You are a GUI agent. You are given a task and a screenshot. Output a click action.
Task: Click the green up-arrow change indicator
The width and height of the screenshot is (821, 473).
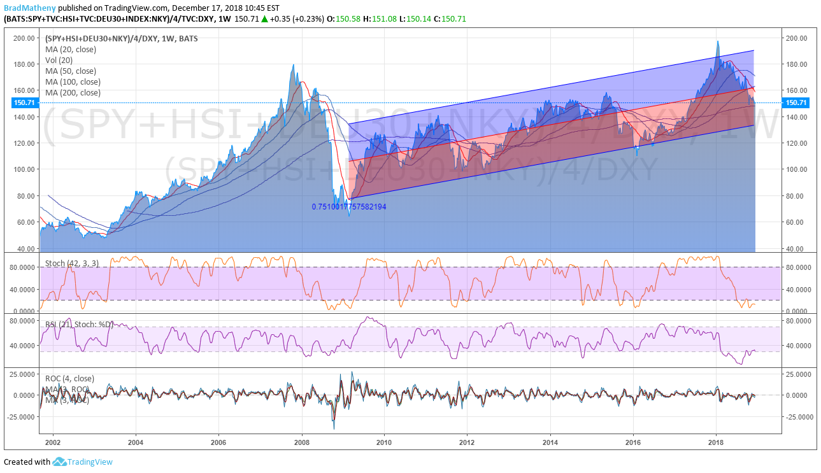[x=264, y=19]
